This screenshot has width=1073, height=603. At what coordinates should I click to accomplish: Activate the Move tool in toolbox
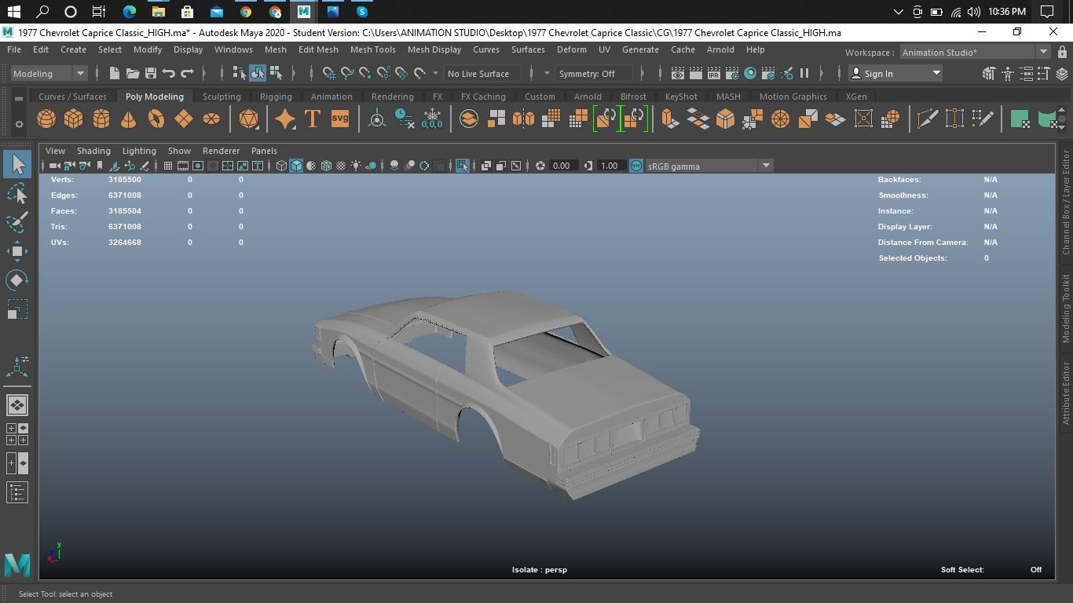tap(17, 251)
